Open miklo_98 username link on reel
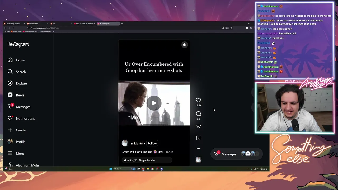Image resolution: width=338 pixels, height=190 pixels. click(x=137, y=143)
